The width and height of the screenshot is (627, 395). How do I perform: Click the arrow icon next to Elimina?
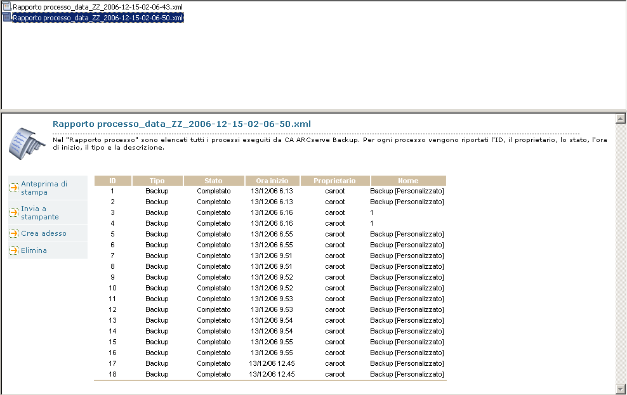pyautogui.click(x=14, y=250)
